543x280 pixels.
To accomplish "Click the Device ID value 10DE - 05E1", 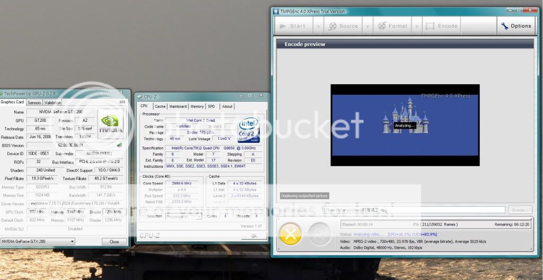I will 39,153.
